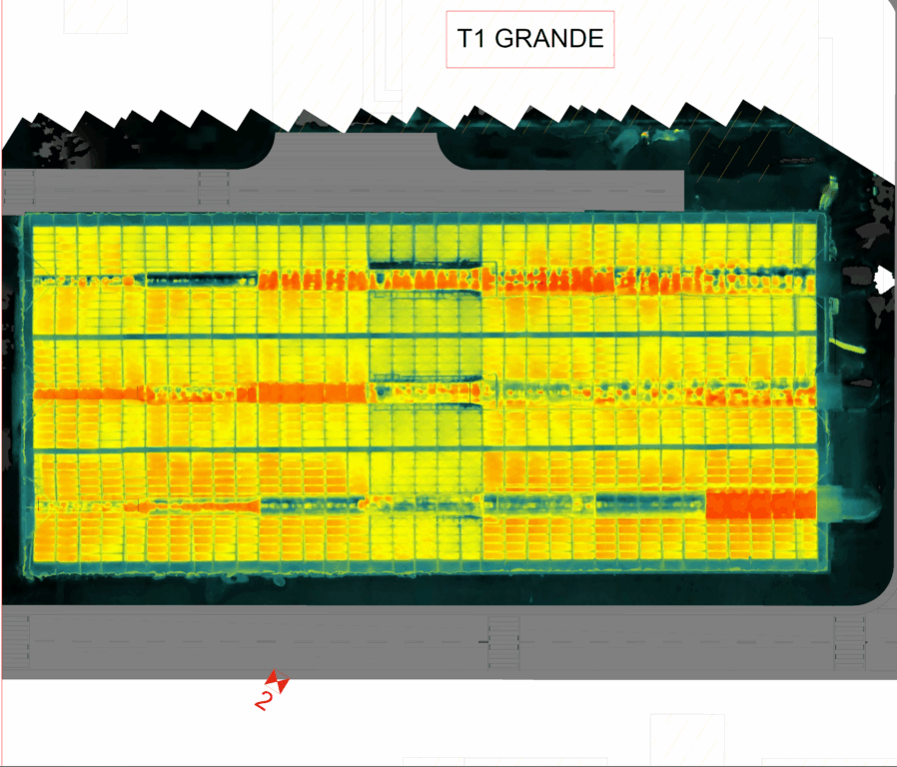Image resolution: width=897 pixels, height=767 pixels.
Task: Click the gray curved road bulge above roof
Action: (x=355, y=151)
